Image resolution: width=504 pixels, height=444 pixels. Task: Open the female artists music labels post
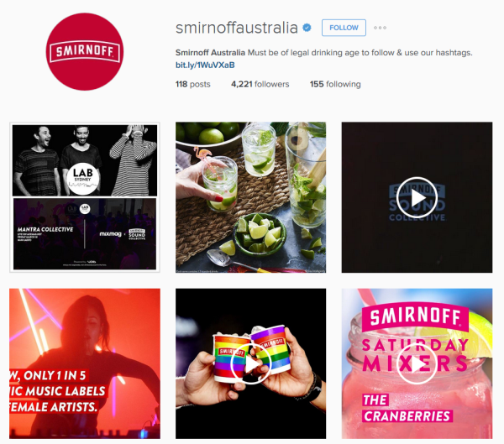tap(85, 363)
